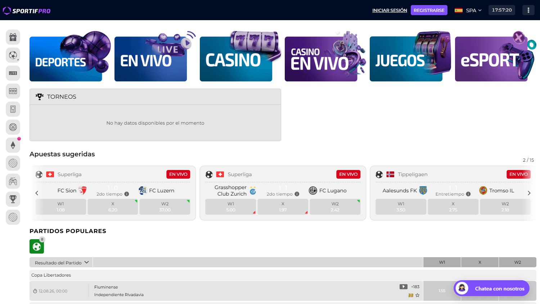Open the LIVE section from the sidebar
The width and height of the screenshot is (540, 304).
[13, 73]
